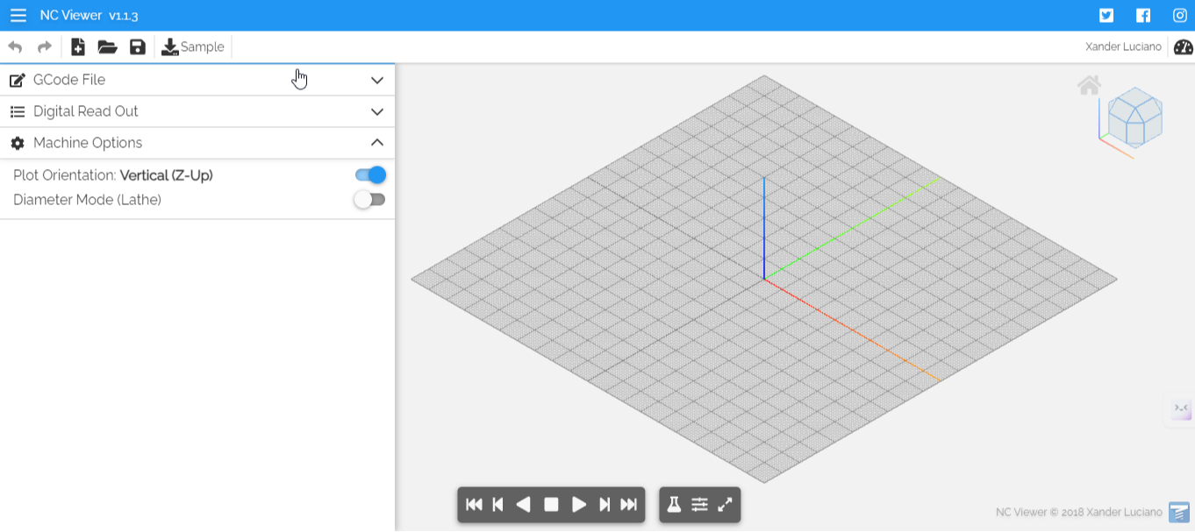The image size is (1195, 532).
Task: Click the gauge dashboard icon
Action: (x=1183, y=47)
